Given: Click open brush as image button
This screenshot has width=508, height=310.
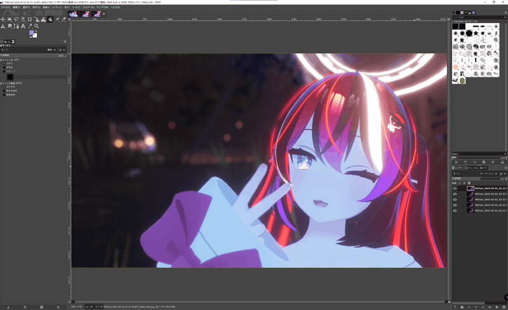Looking at the screenshot, I should (502, 162).
